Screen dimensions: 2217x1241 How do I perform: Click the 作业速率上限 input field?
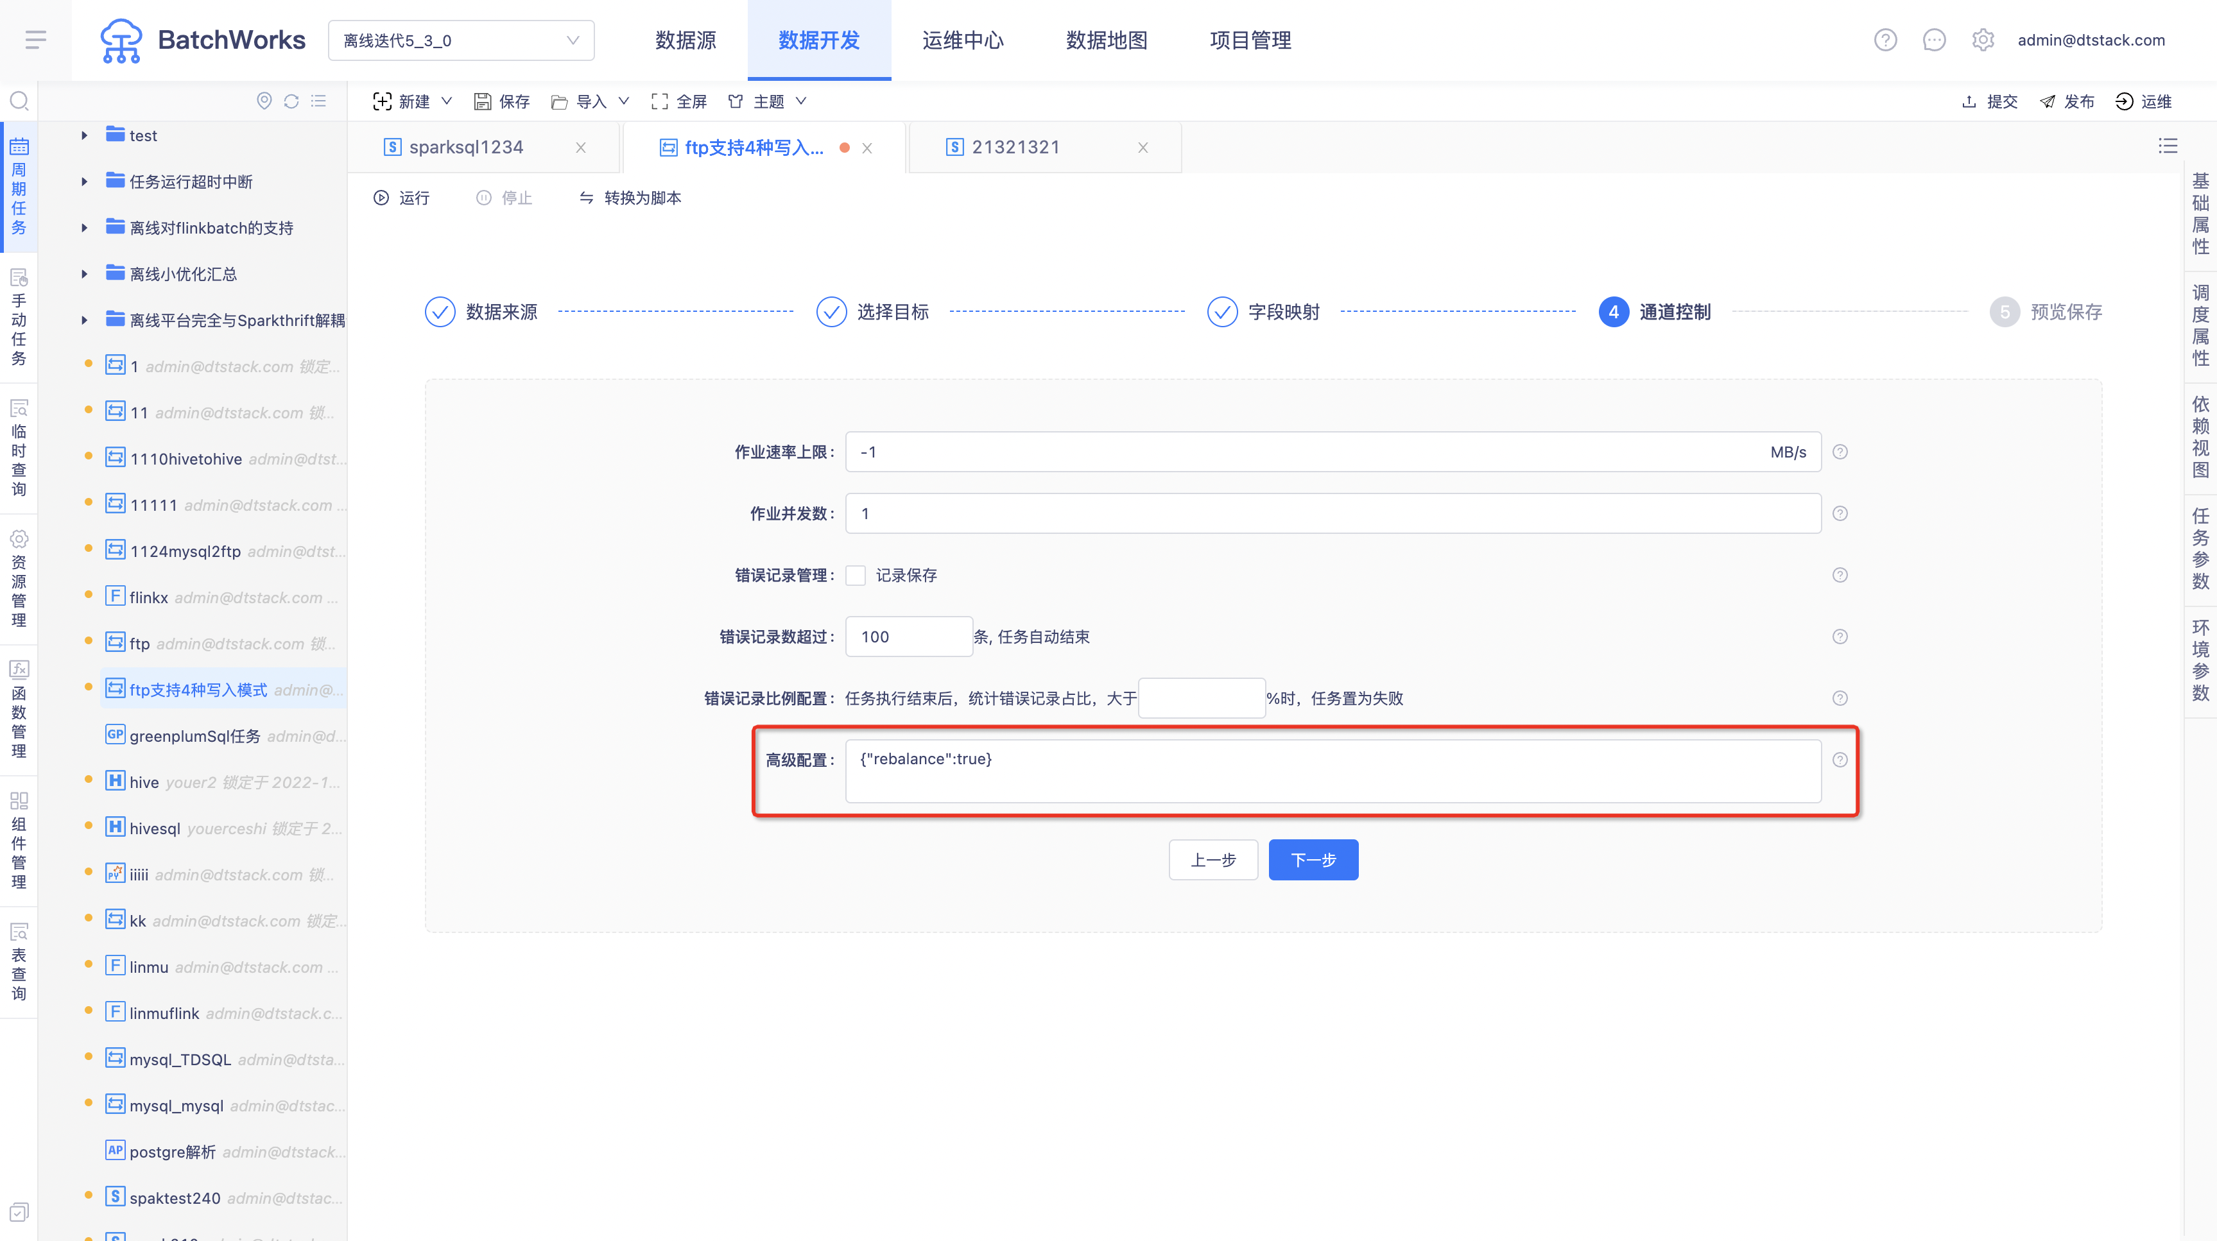(x=1333, y=452)
